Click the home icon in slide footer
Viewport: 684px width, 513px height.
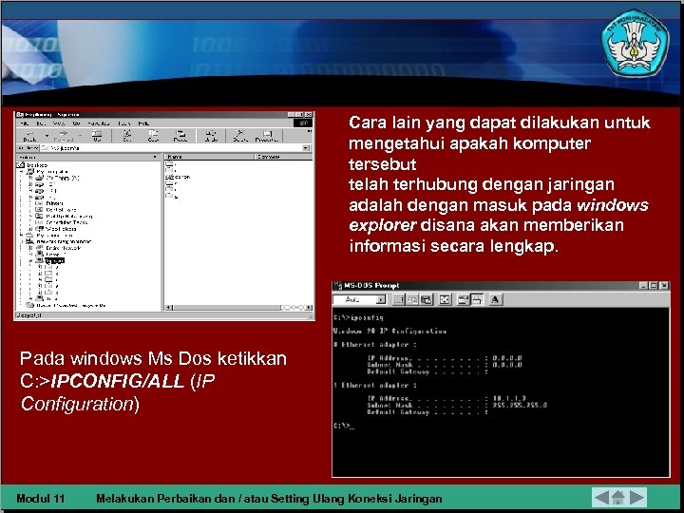coord(618,497)
